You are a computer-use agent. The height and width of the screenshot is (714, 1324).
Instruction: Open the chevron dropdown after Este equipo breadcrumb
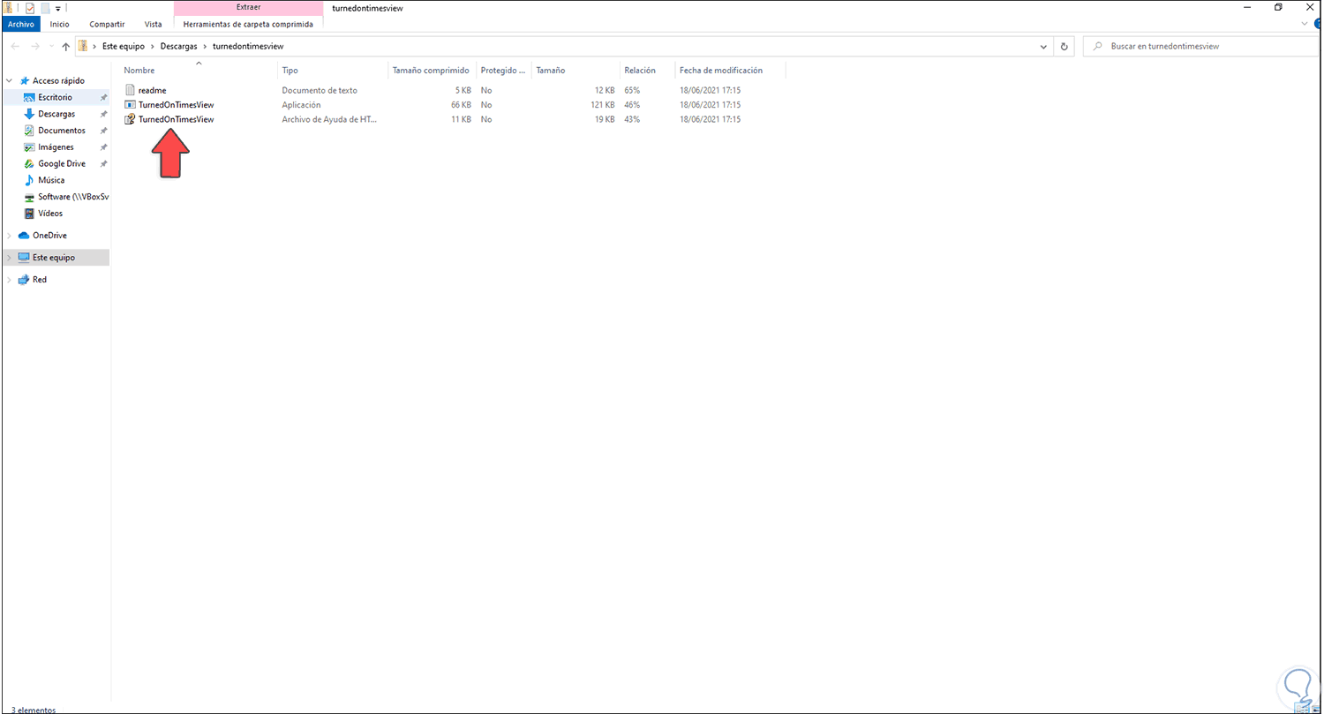click(x=151, y=46)
